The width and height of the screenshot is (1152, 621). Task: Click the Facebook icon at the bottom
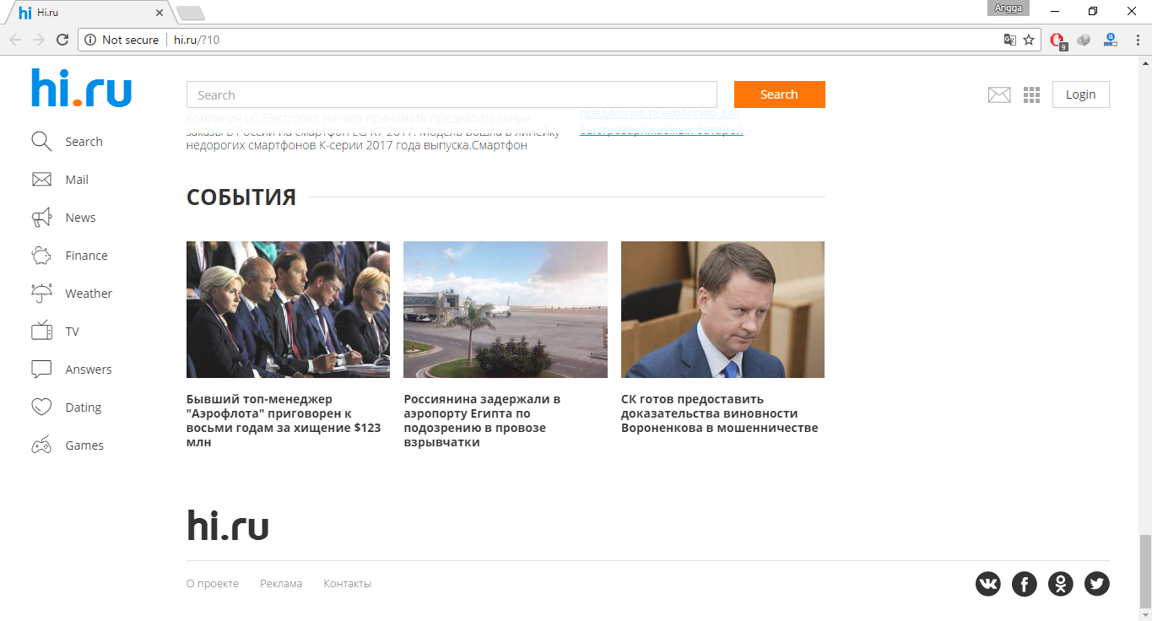pos(1024,583)
